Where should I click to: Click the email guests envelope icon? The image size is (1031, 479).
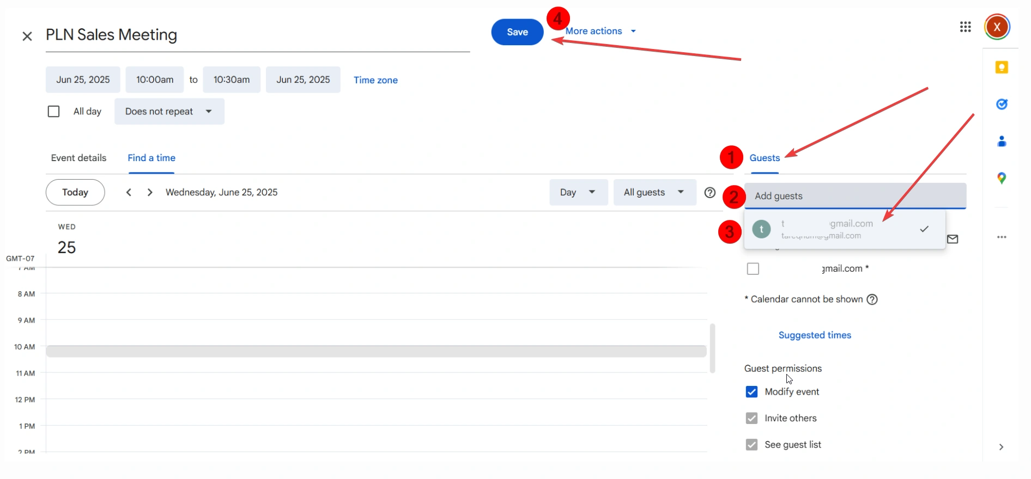pos(953,239)
